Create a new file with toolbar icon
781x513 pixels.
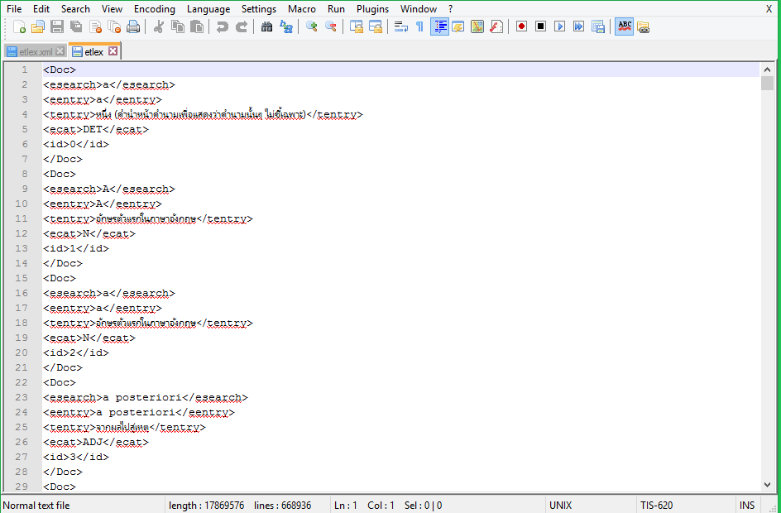19,27
